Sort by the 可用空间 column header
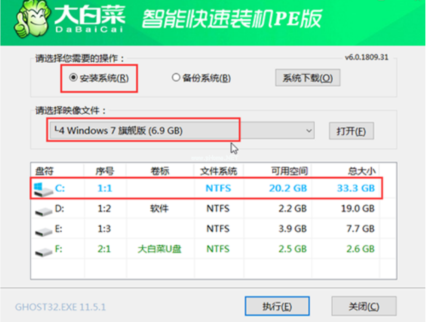433x322 pixels. (289, 171)
